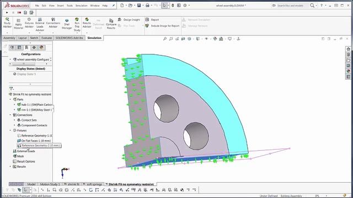The image size is (353, 198).
Task: Switch to the Model tab at the bottom
Action: (x=31, y=184)
